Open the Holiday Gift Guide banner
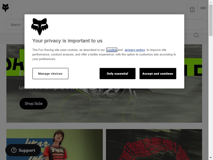 coord(154,145)
